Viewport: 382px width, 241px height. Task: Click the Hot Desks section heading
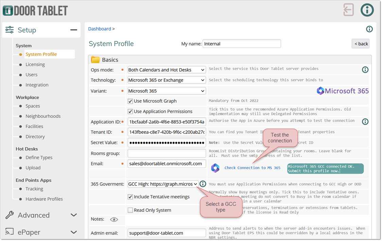[x=27, y=149]
